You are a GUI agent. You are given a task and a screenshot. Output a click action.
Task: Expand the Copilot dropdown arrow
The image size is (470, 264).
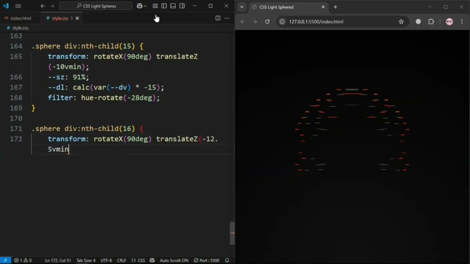click(145, 6)
